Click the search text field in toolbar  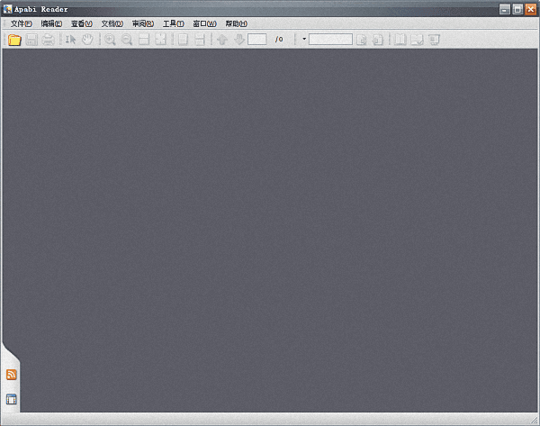click(330, 40)
